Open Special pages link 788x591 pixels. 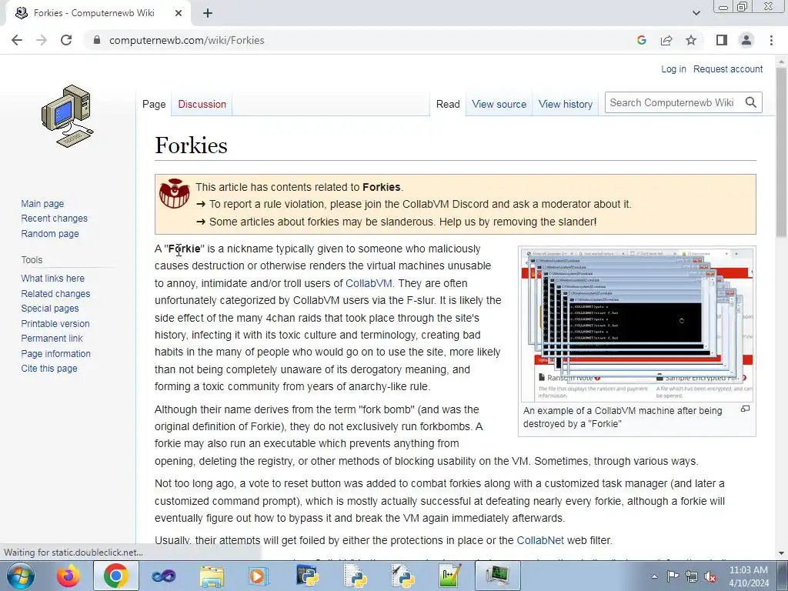(x=50, y=308)
